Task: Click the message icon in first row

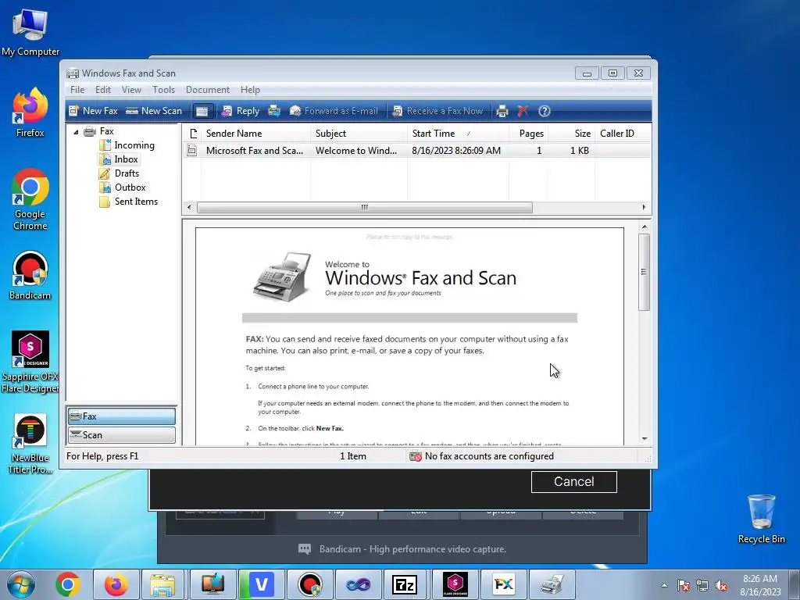Action: point(192,151)
